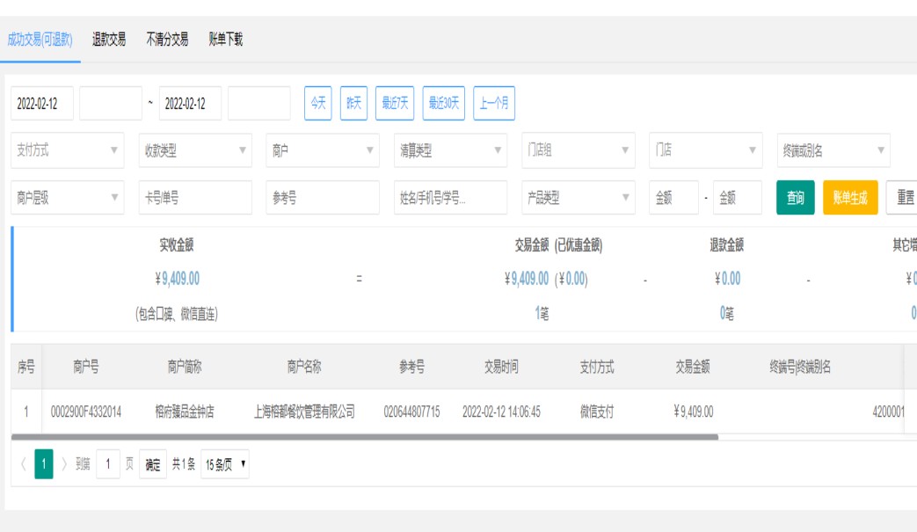This screenshot has width=917, height=532.
Task: Go to the 账单下载 tab
Action: (x=226, y=40)
